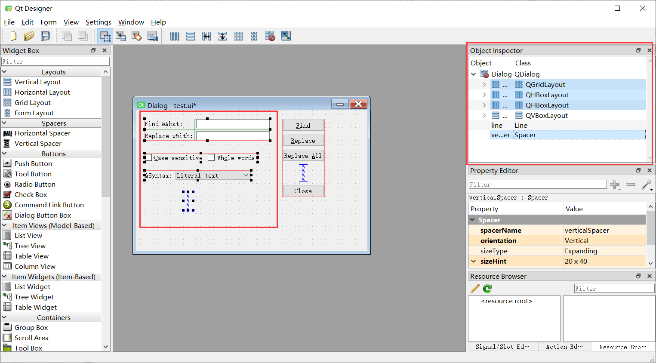Open the Window menu
The width and height of the screenshot is (656, 363).
131,22
